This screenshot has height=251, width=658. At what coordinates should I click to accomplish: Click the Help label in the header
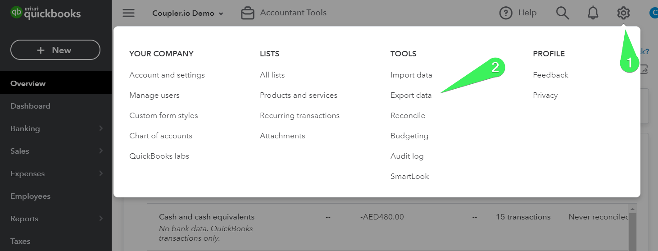click(x=527, y=13)
